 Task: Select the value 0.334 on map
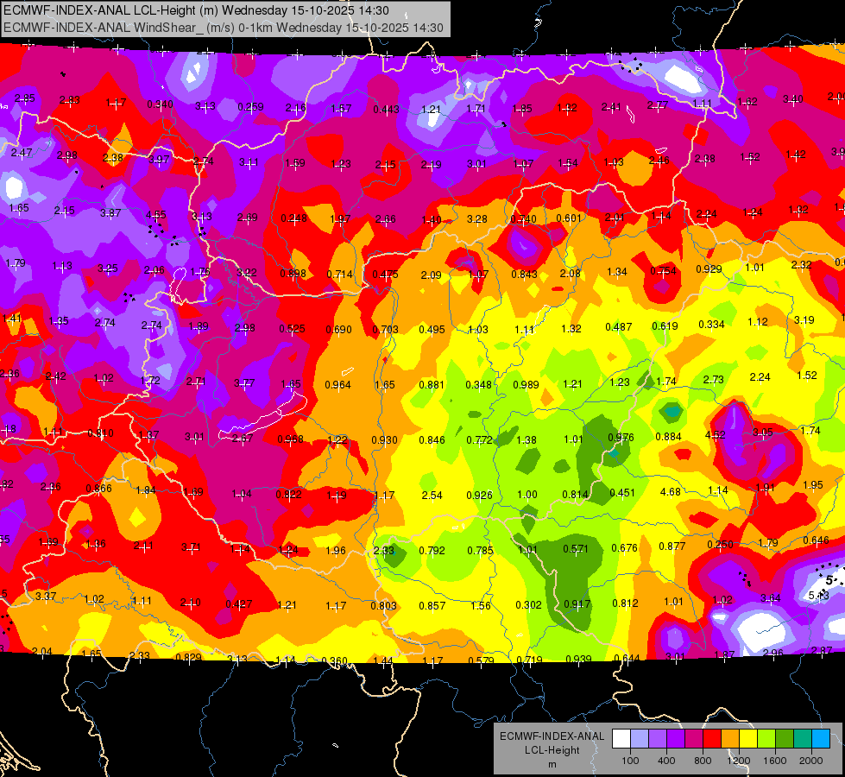point(711,324)
